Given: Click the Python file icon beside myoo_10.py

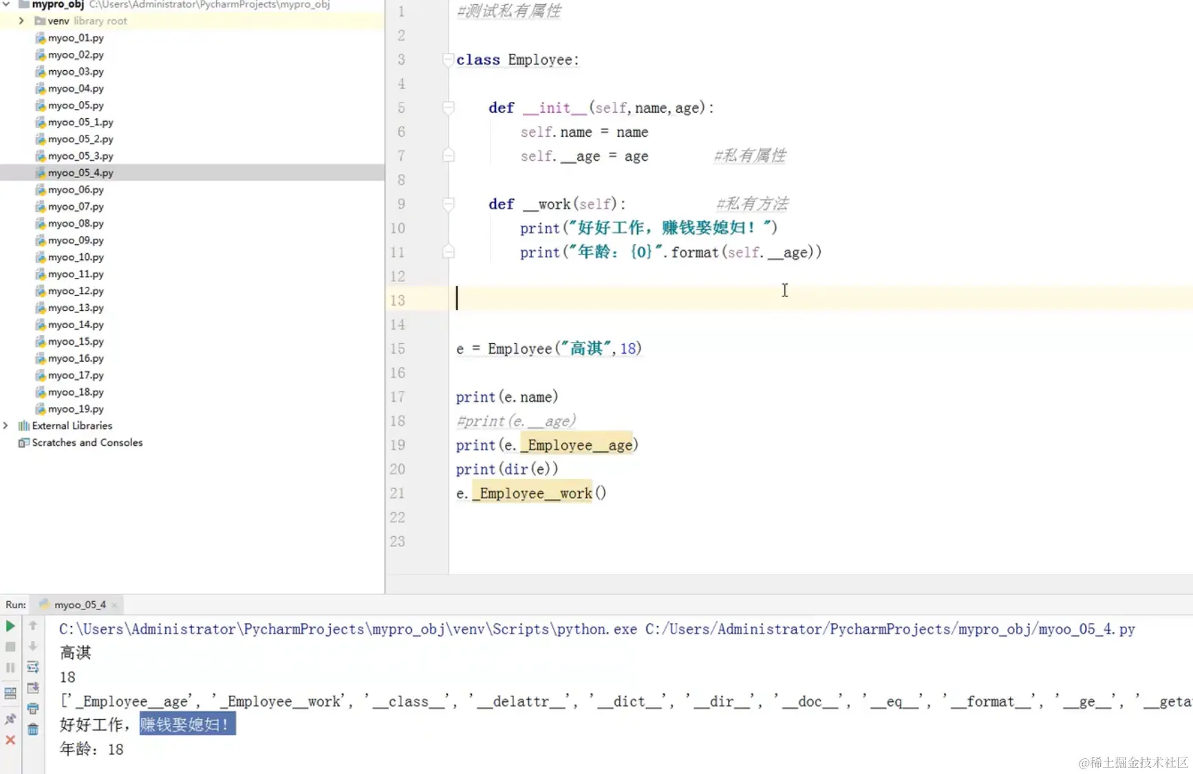Looking at the screenshot, I should pyautogui.click(x=41, y=257).
